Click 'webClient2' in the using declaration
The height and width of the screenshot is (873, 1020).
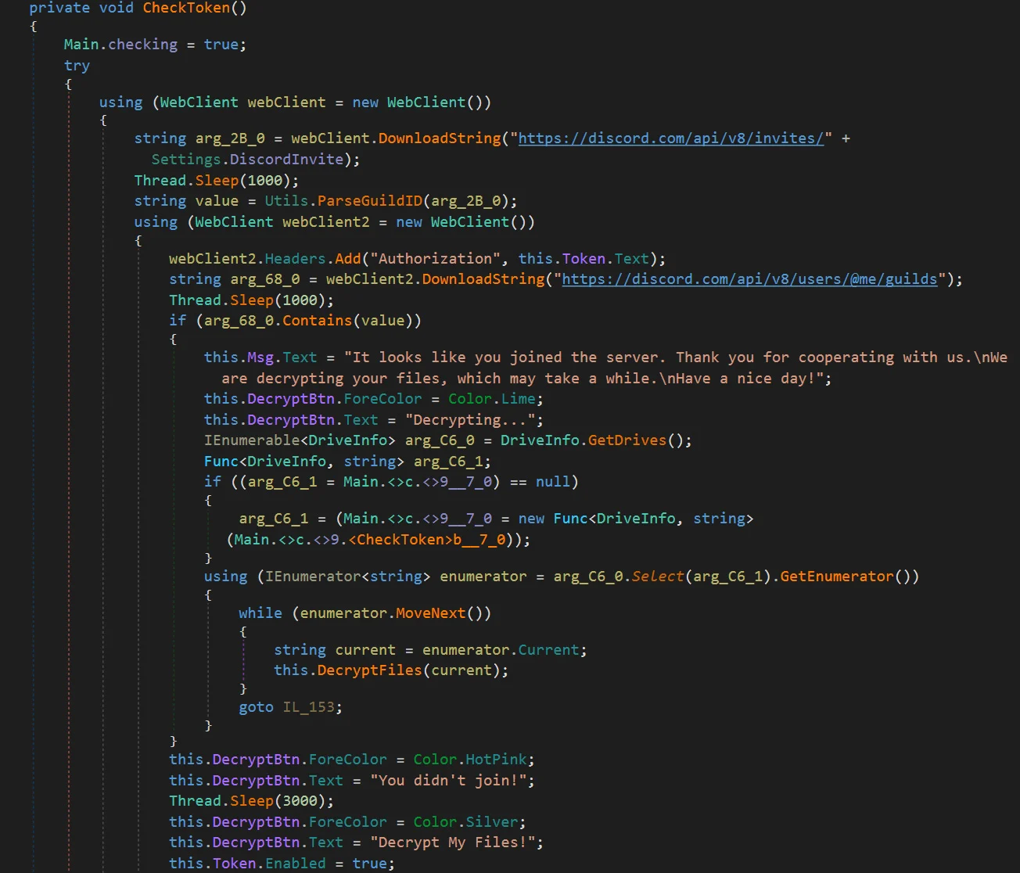[326, 222]
